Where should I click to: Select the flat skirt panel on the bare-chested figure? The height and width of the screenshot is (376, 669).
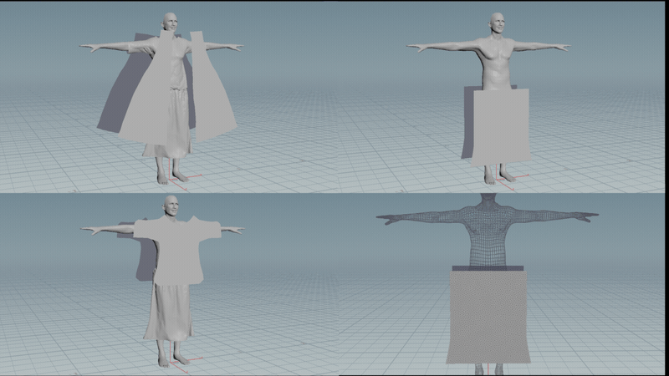point(501,127)
